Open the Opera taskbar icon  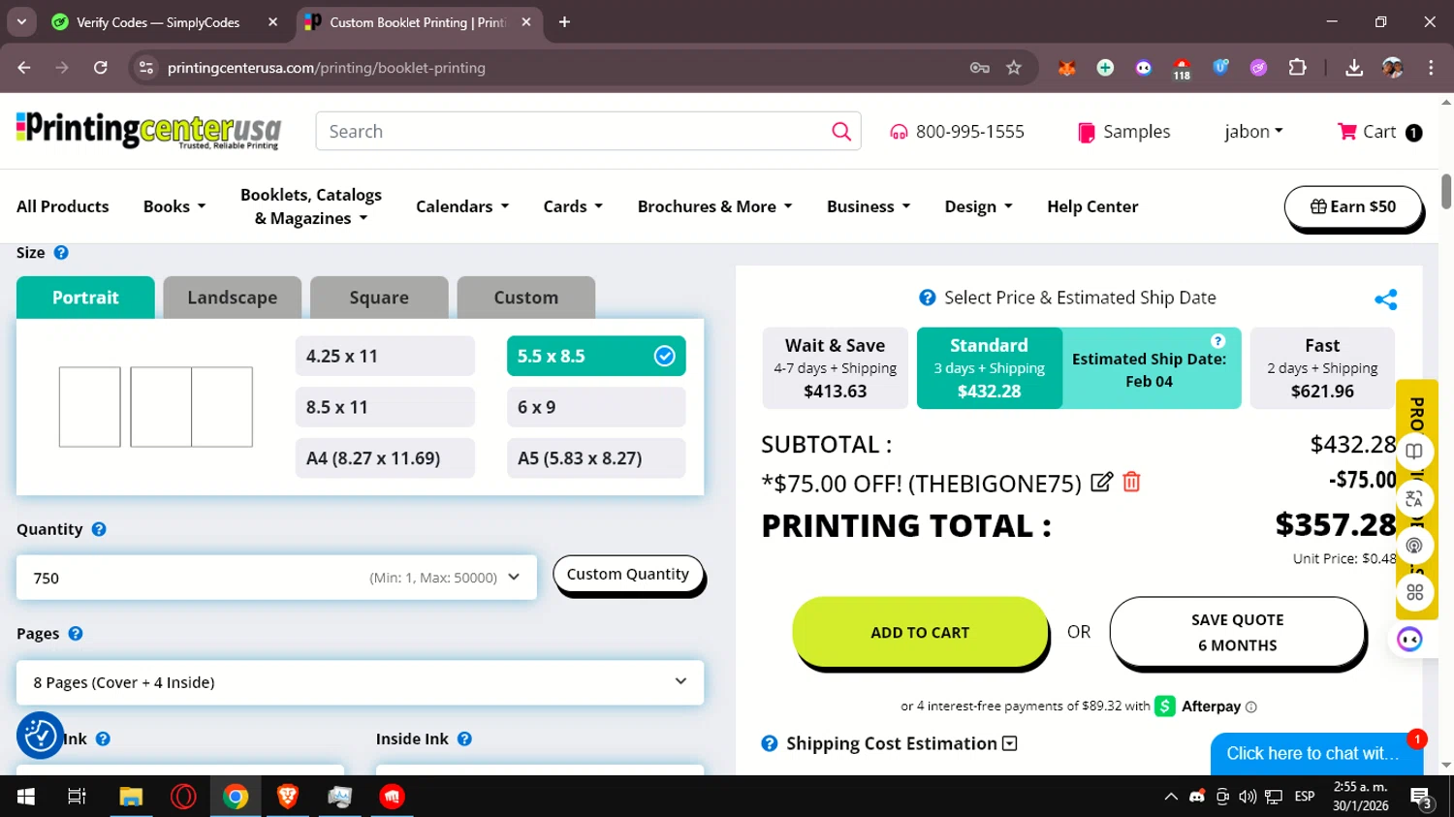tap(183, 797)
